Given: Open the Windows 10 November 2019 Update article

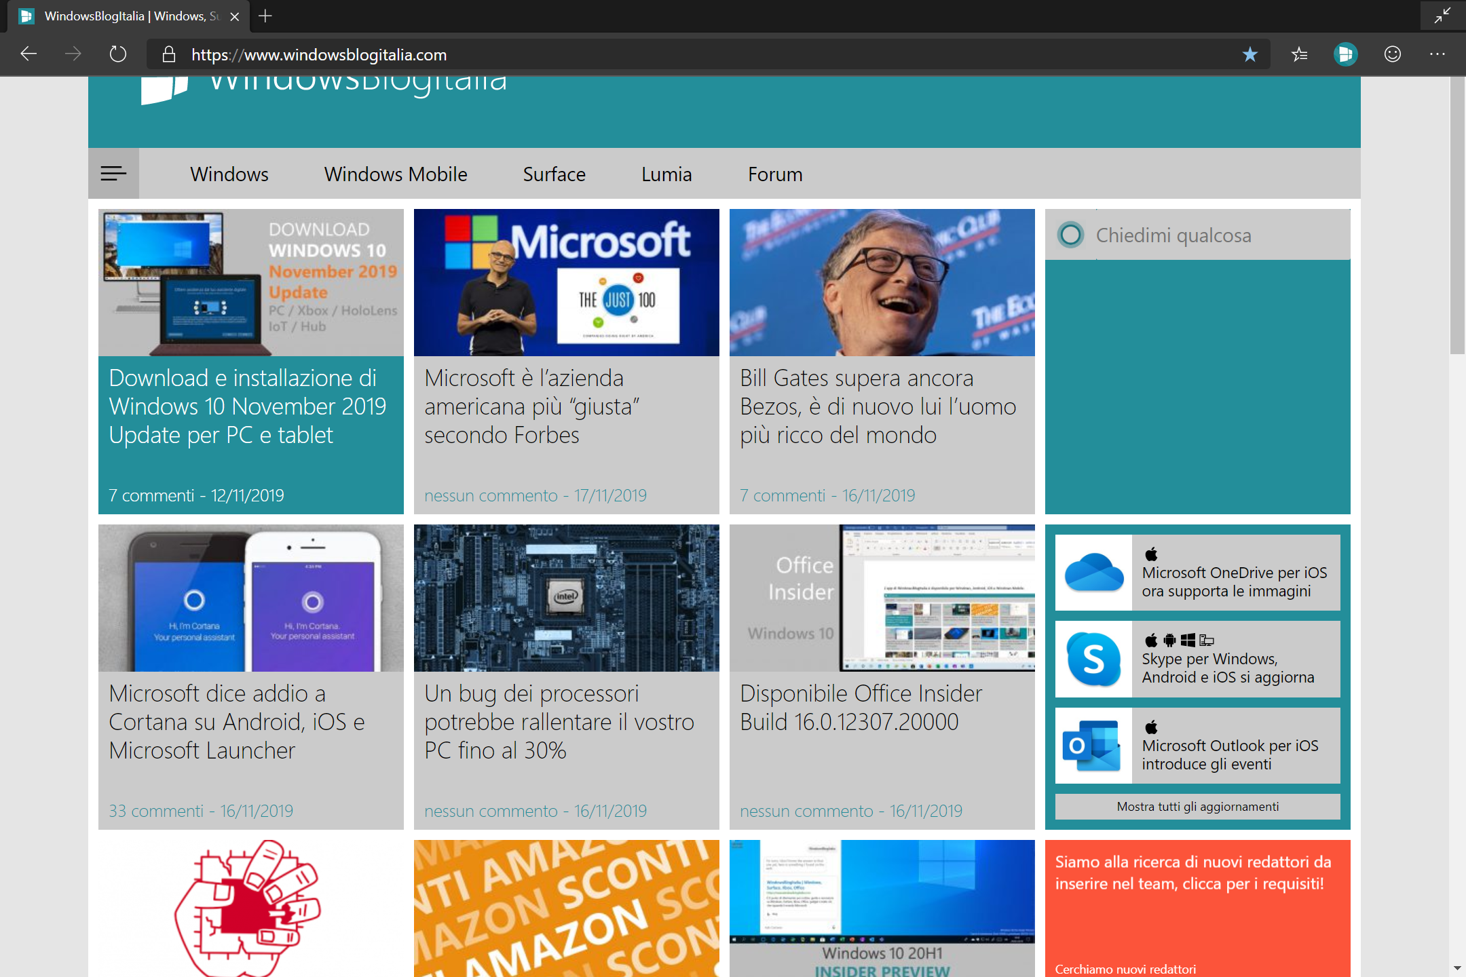Looking at the screenshot, I should click(x=248, y=406).
